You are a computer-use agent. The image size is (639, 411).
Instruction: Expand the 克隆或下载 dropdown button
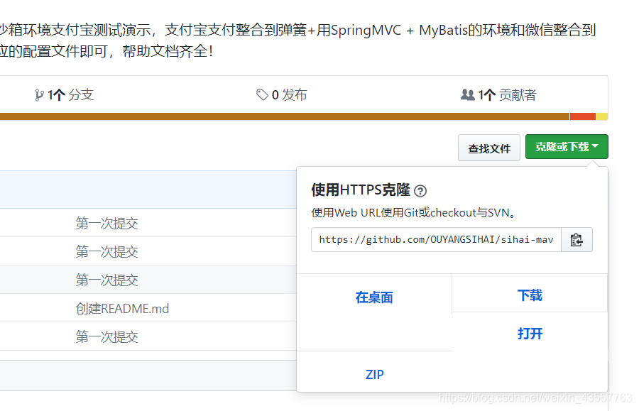coord(567,147)
